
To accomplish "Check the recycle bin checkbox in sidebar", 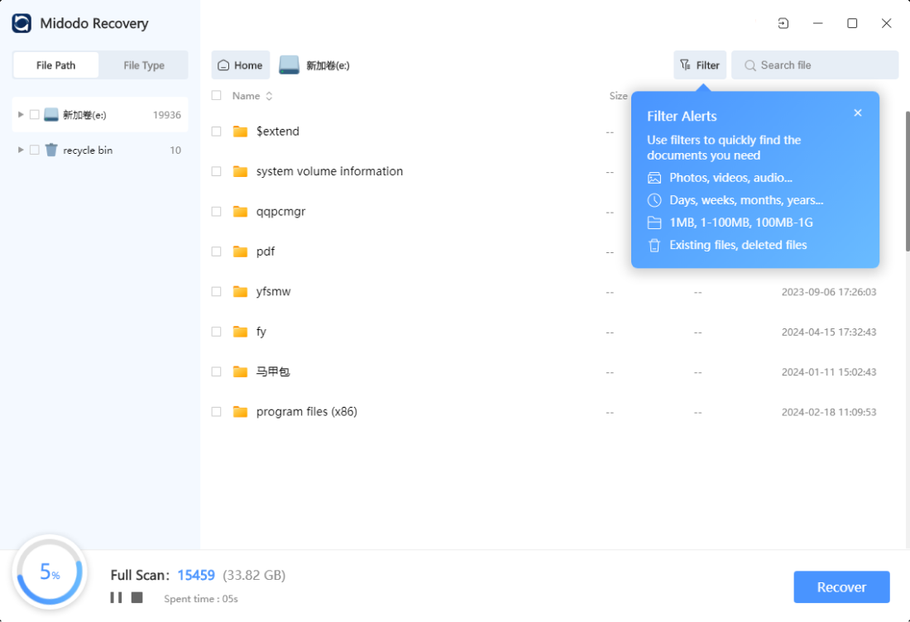I will 35,151.
